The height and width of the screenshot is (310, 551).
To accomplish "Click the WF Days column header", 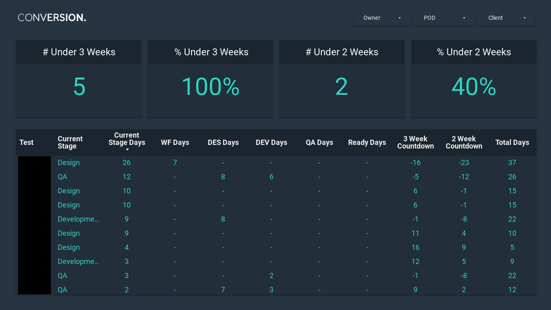I will 175,142.
